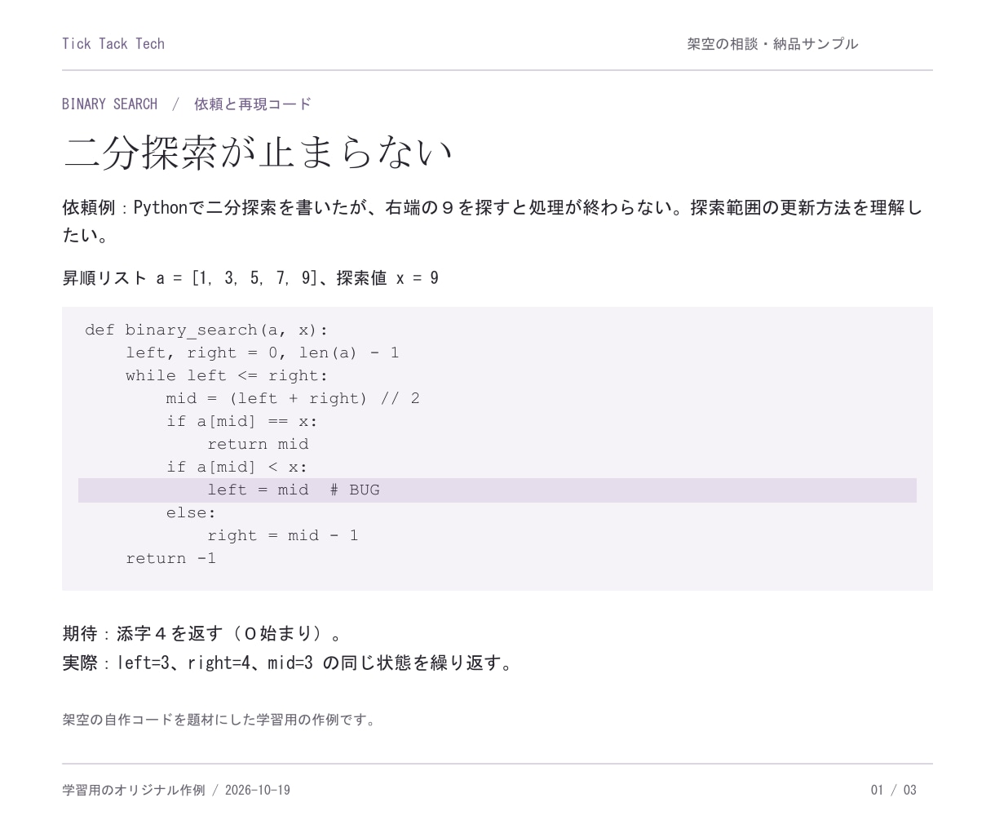Click the code line 'if a[mid] < x:'
This screenshot has width=995, height=829.
237,467
